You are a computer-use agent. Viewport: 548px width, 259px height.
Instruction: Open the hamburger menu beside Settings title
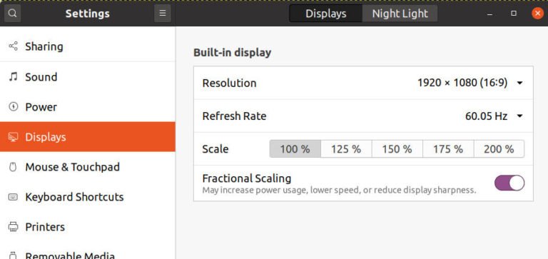(x=163, y=14)
